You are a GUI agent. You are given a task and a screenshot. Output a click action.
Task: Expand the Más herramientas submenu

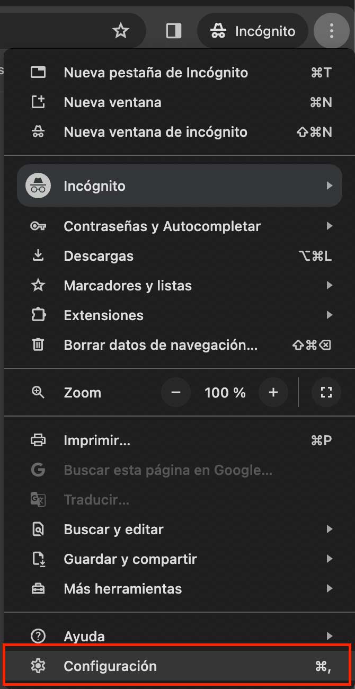click(330, 588)
